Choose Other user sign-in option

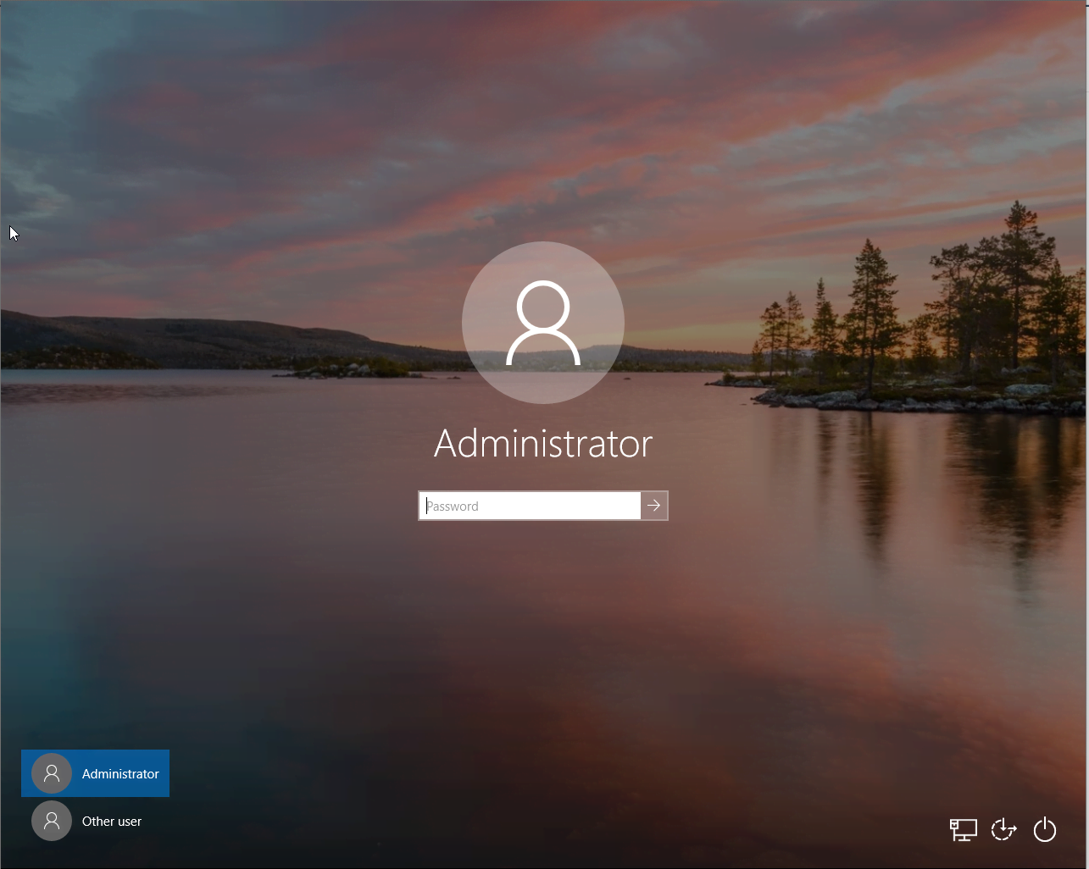(95, 821)
